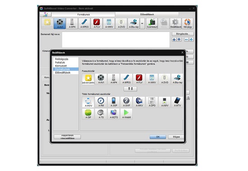The width and height of the screenshot is (248, 171).
Task: Choose A WMV format in main toolbar
Action: 109,23
